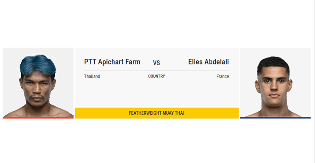Click the blue-dyed hair of the left fighter
This screenshot has width=315, height=163.
point(38,64)
